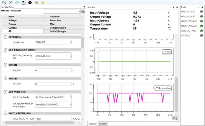Viewport: 205px width, 126px height.
Task: Select the Protection category tab
Action: click(64, 20)
